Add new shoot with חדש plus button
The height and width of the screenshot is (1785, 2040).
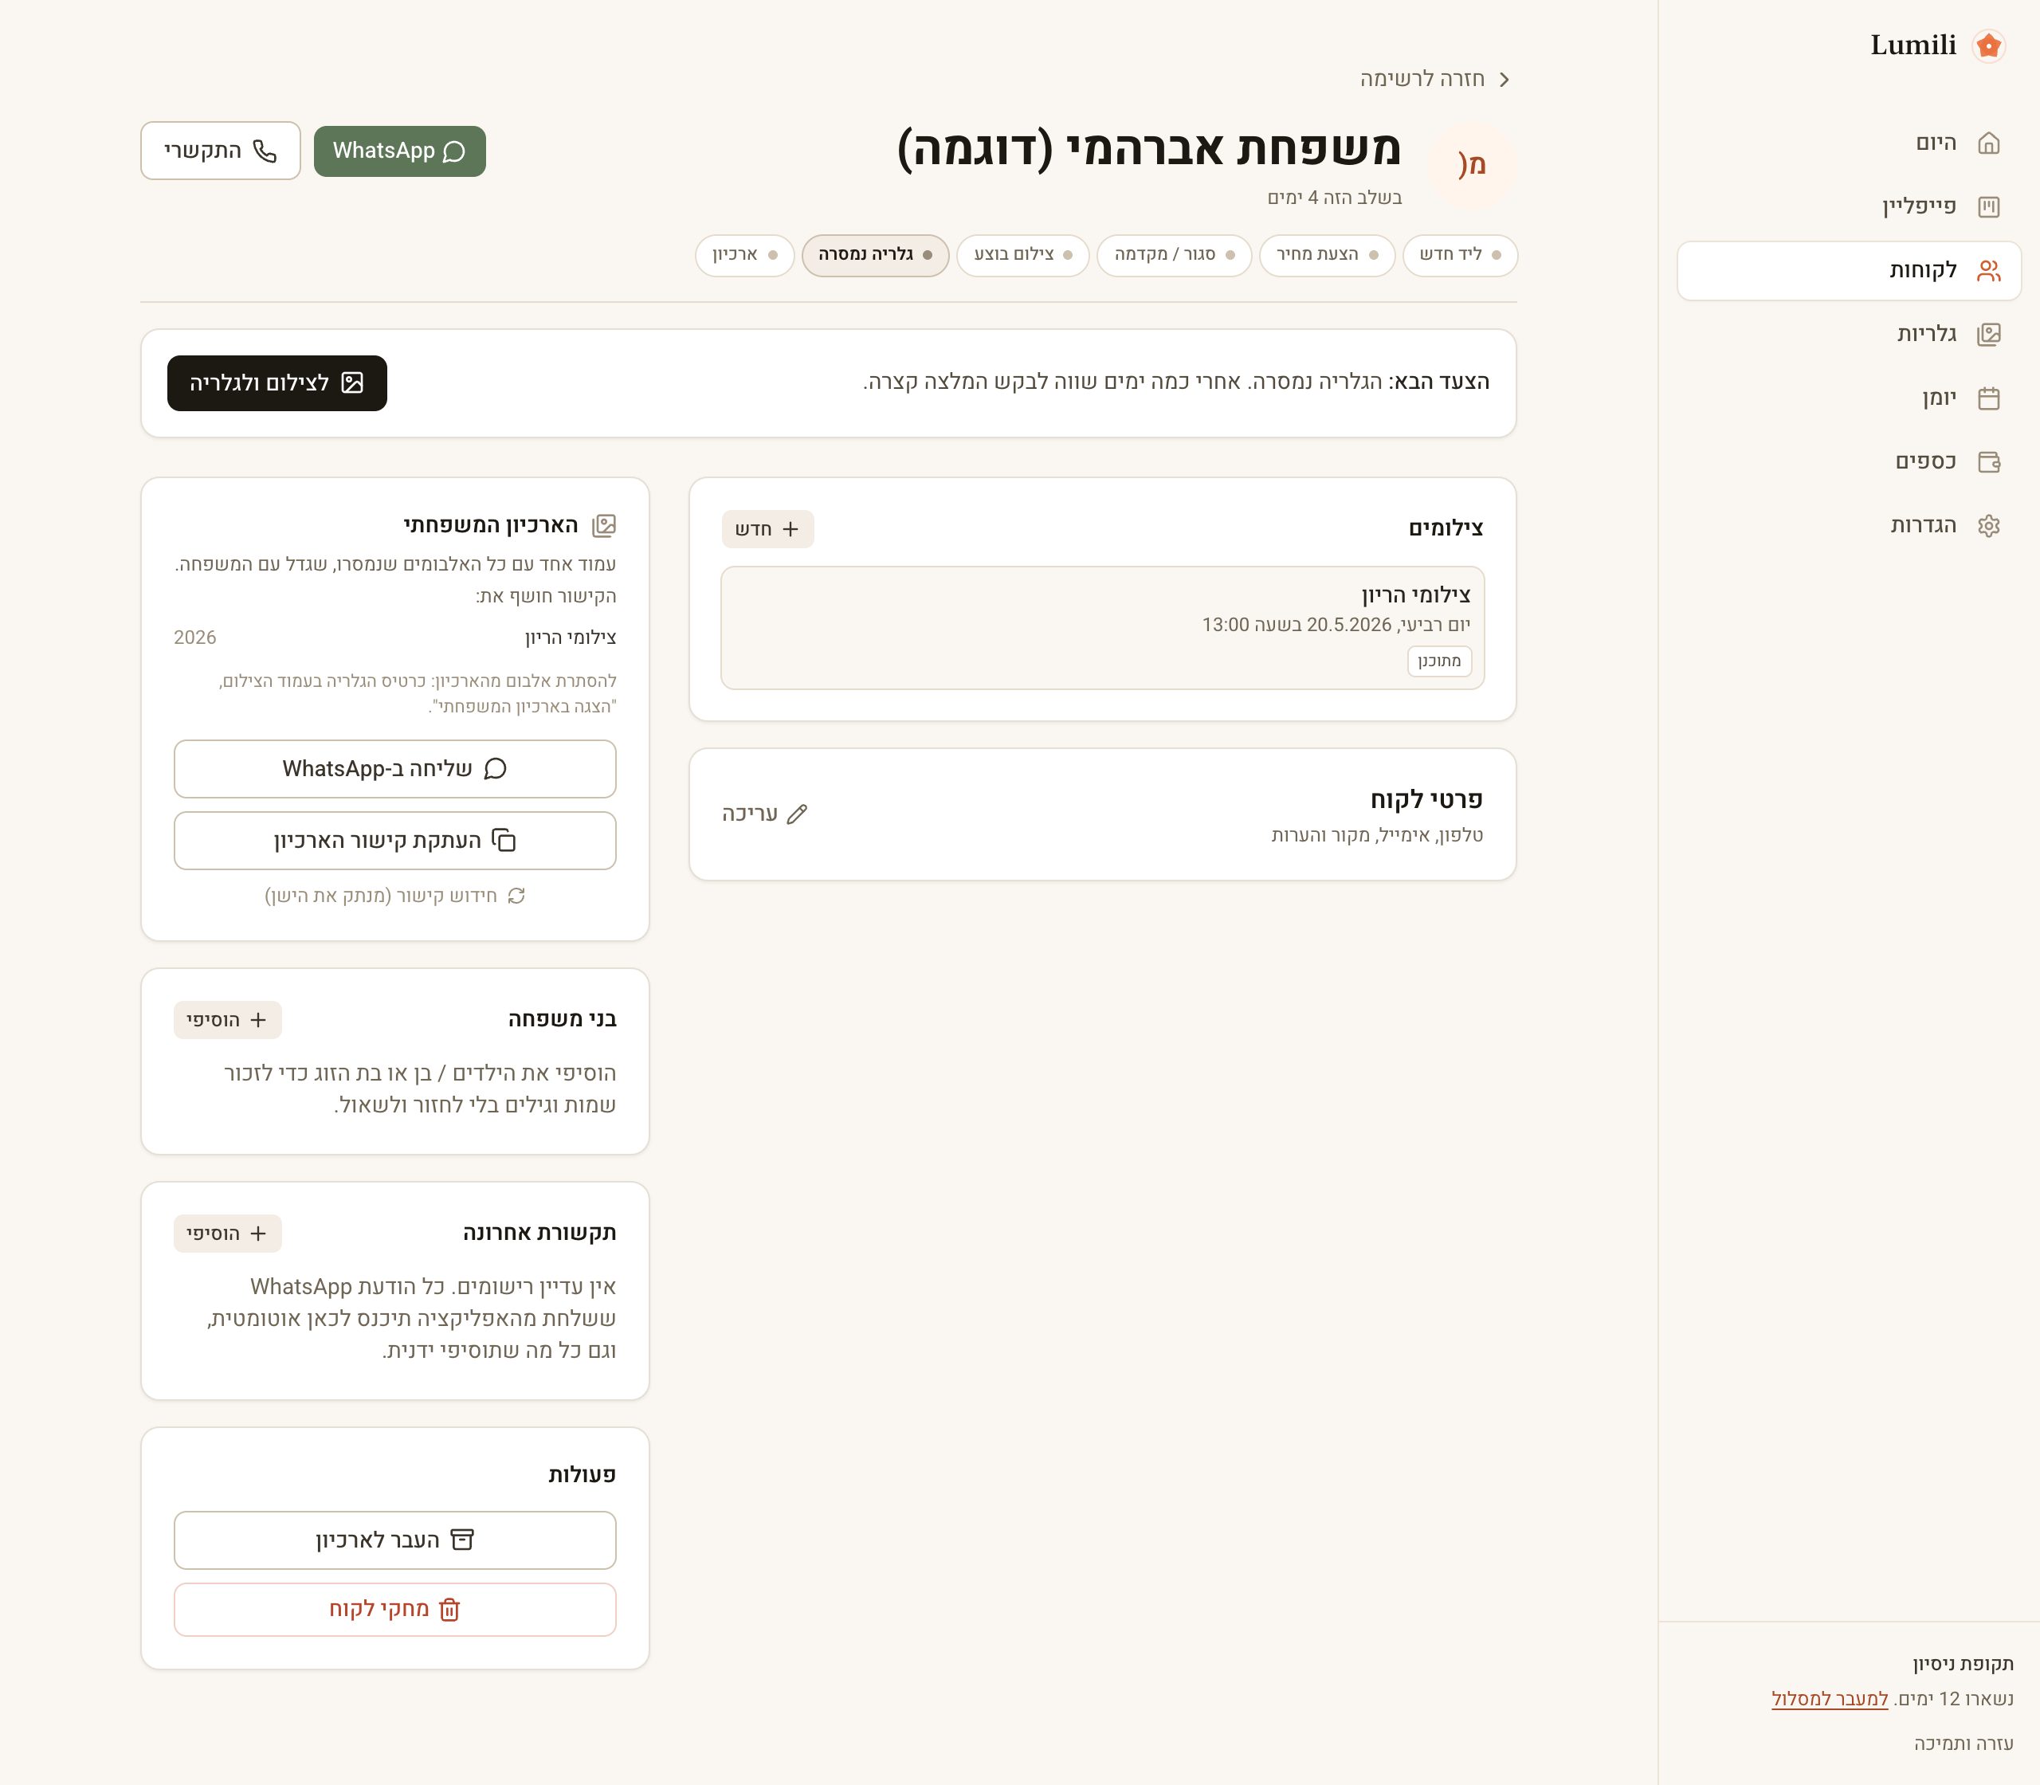tap(767, 529)
